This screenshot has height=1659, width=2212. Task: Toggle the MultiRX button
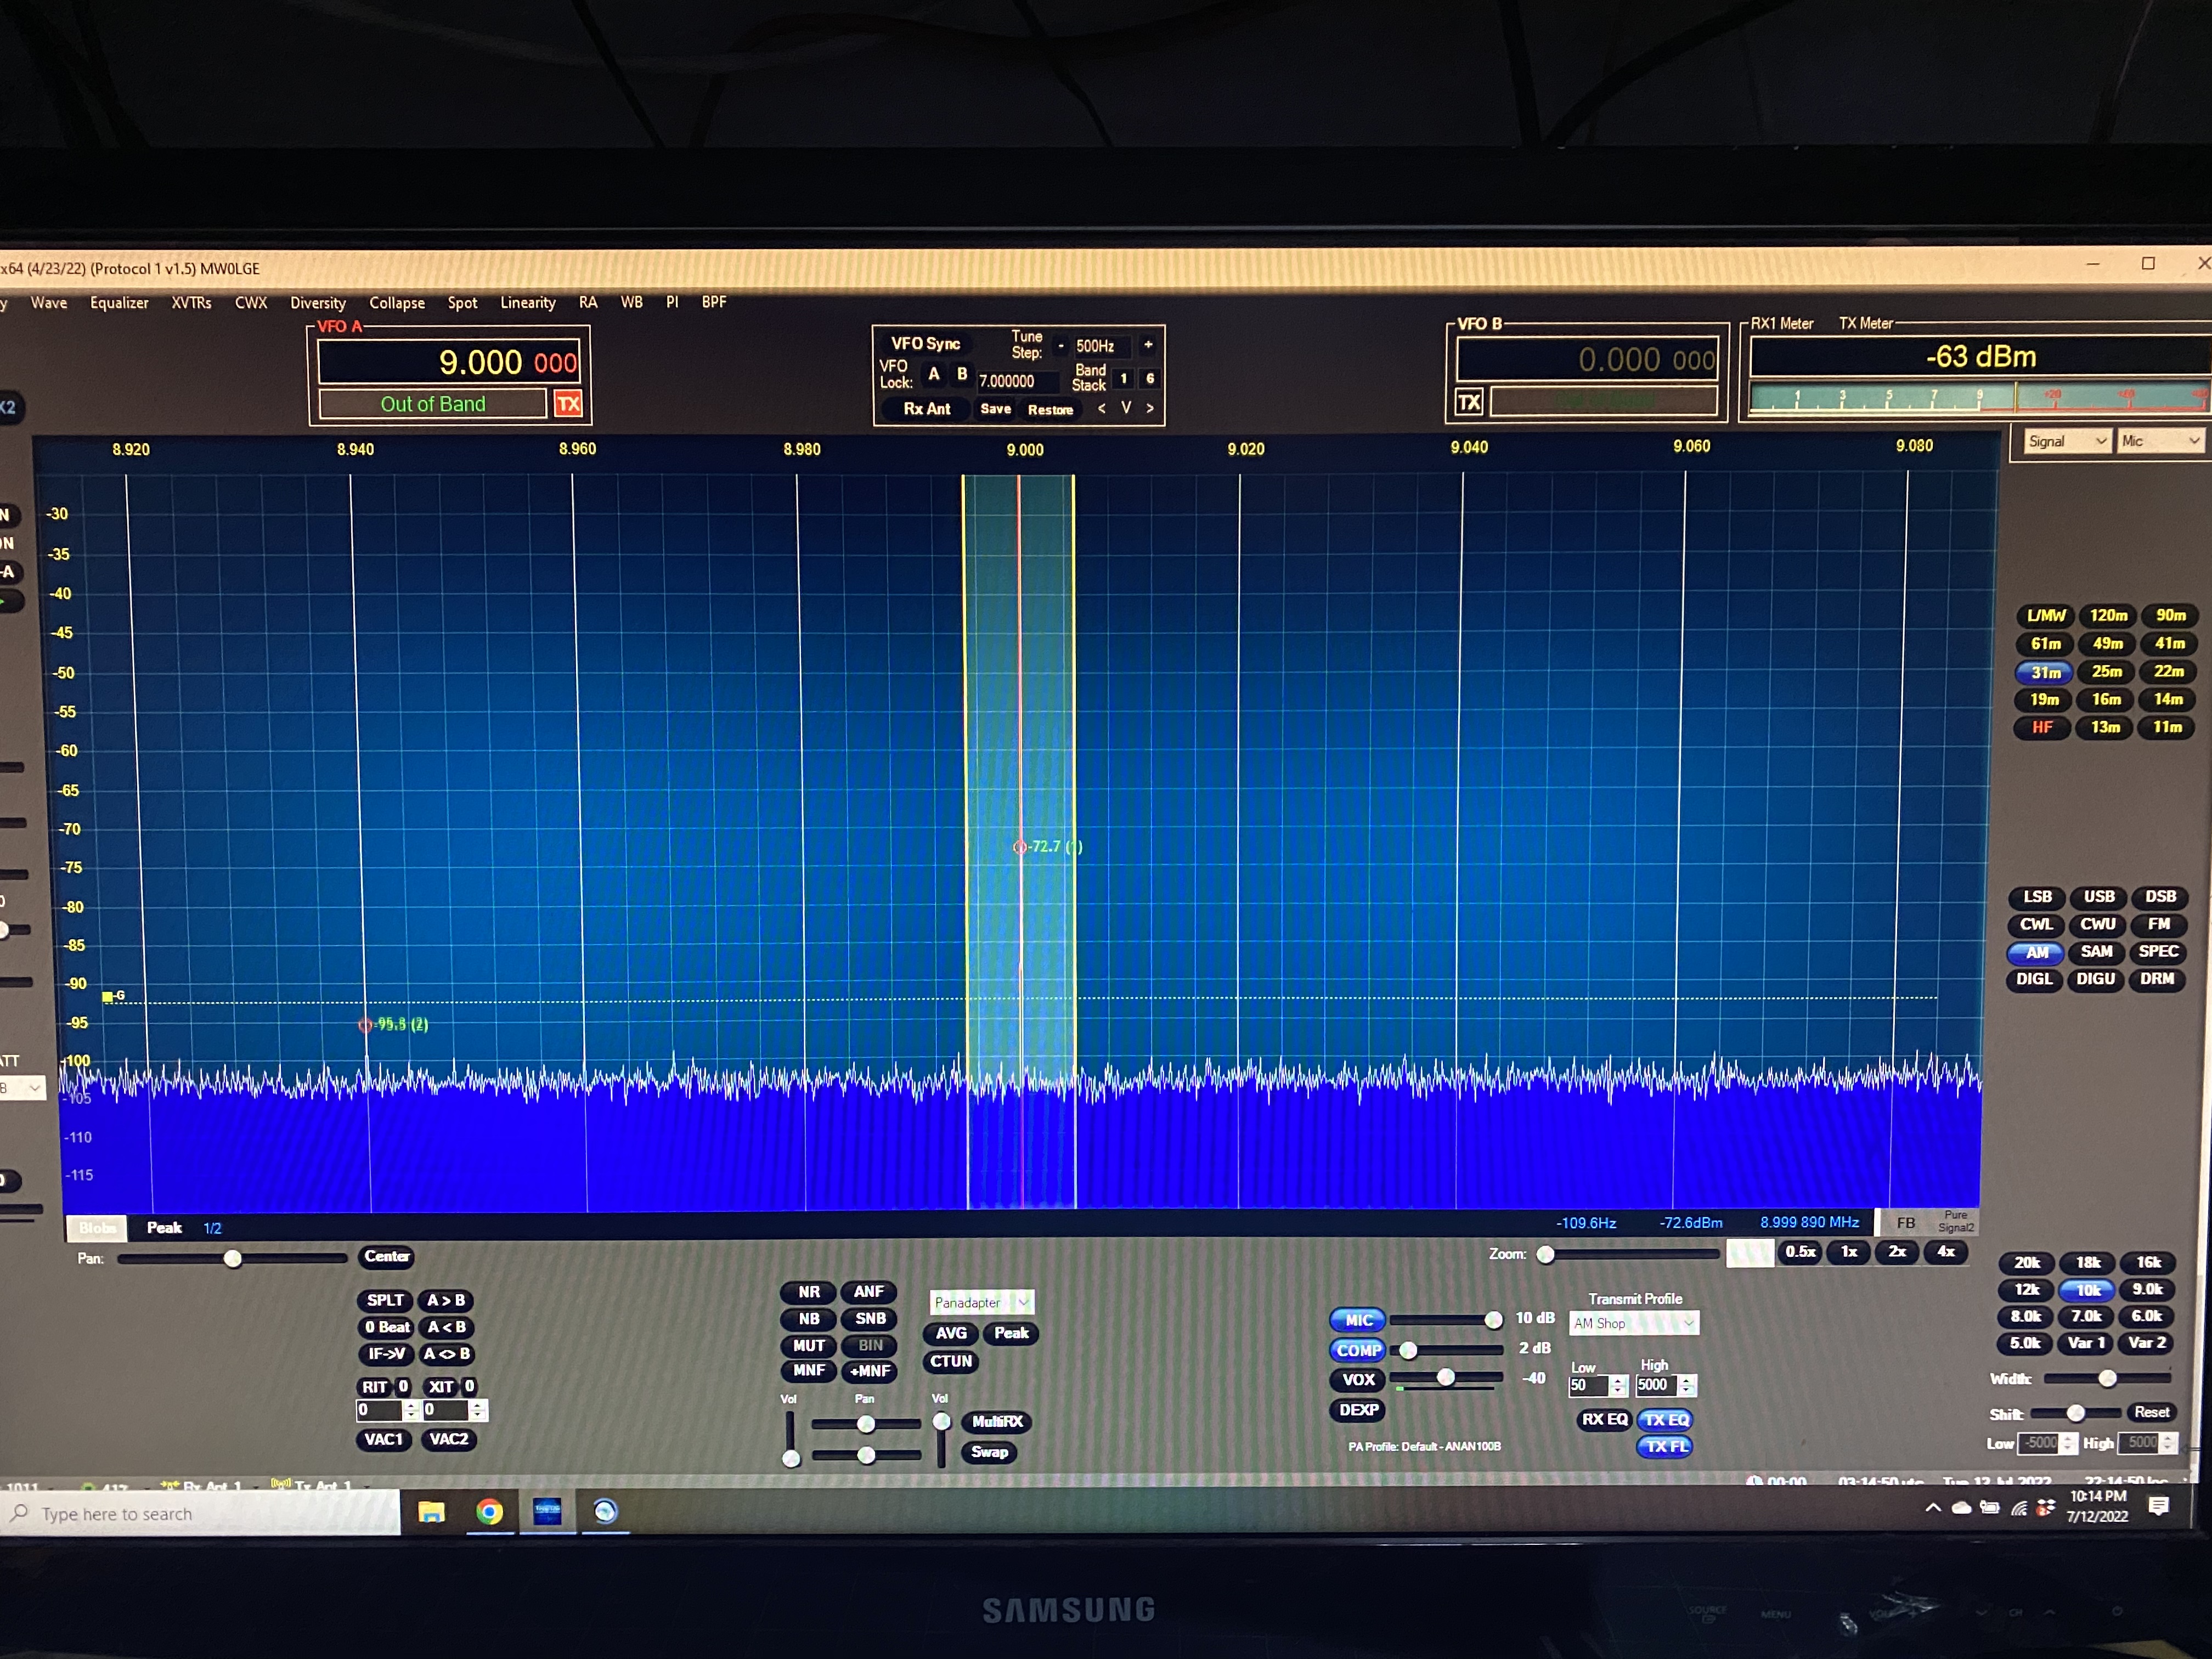996,1422
